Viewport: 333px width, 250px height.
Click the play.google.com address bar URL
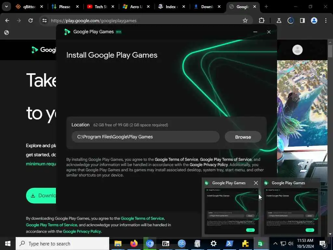coord(94,21)
